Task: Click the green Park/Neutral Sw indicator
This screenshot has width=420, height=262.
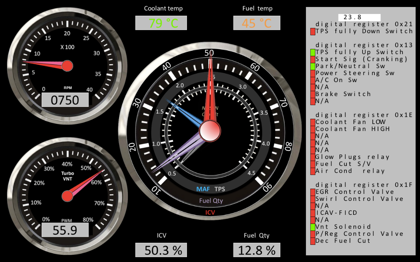Action: [x=313, y=66]
